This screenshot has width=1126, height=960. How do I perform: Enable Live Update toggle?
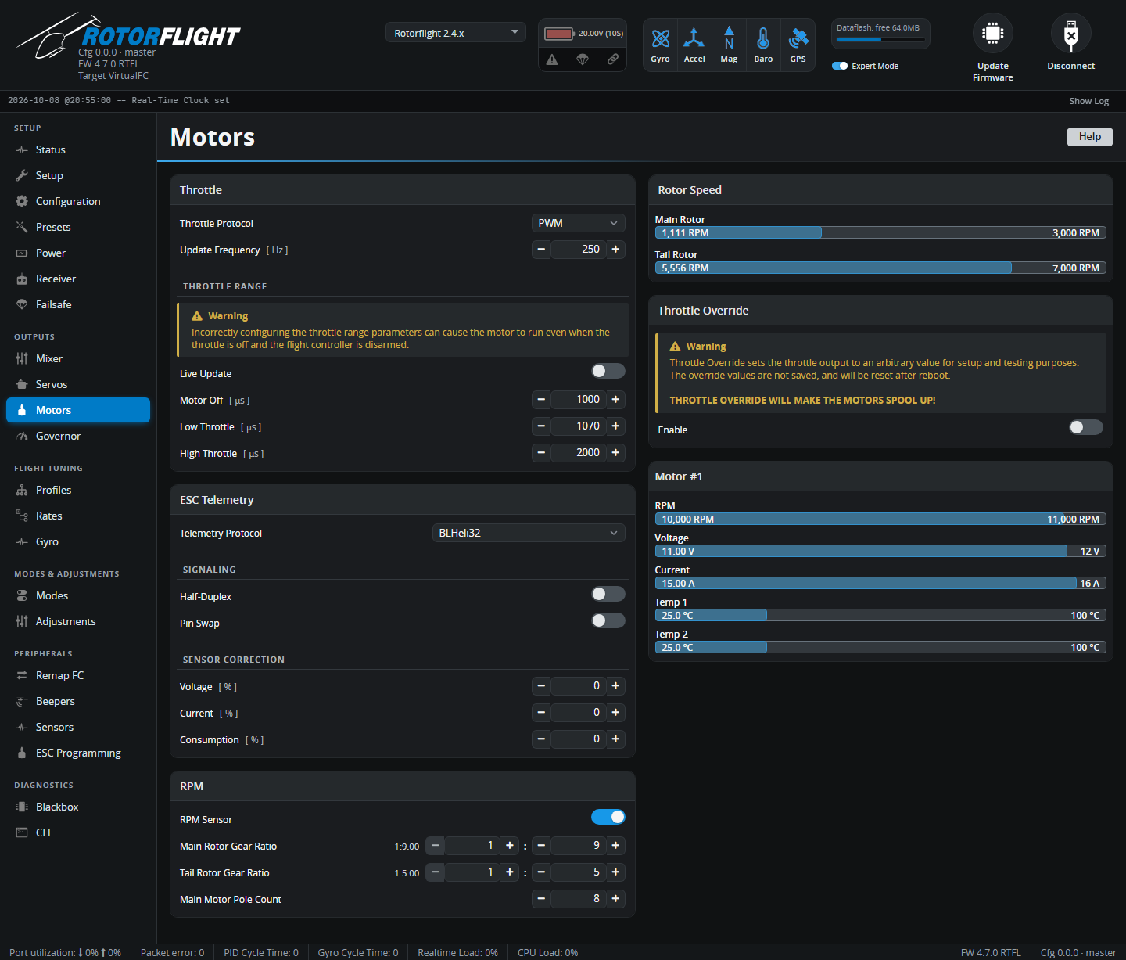point(608,371)
